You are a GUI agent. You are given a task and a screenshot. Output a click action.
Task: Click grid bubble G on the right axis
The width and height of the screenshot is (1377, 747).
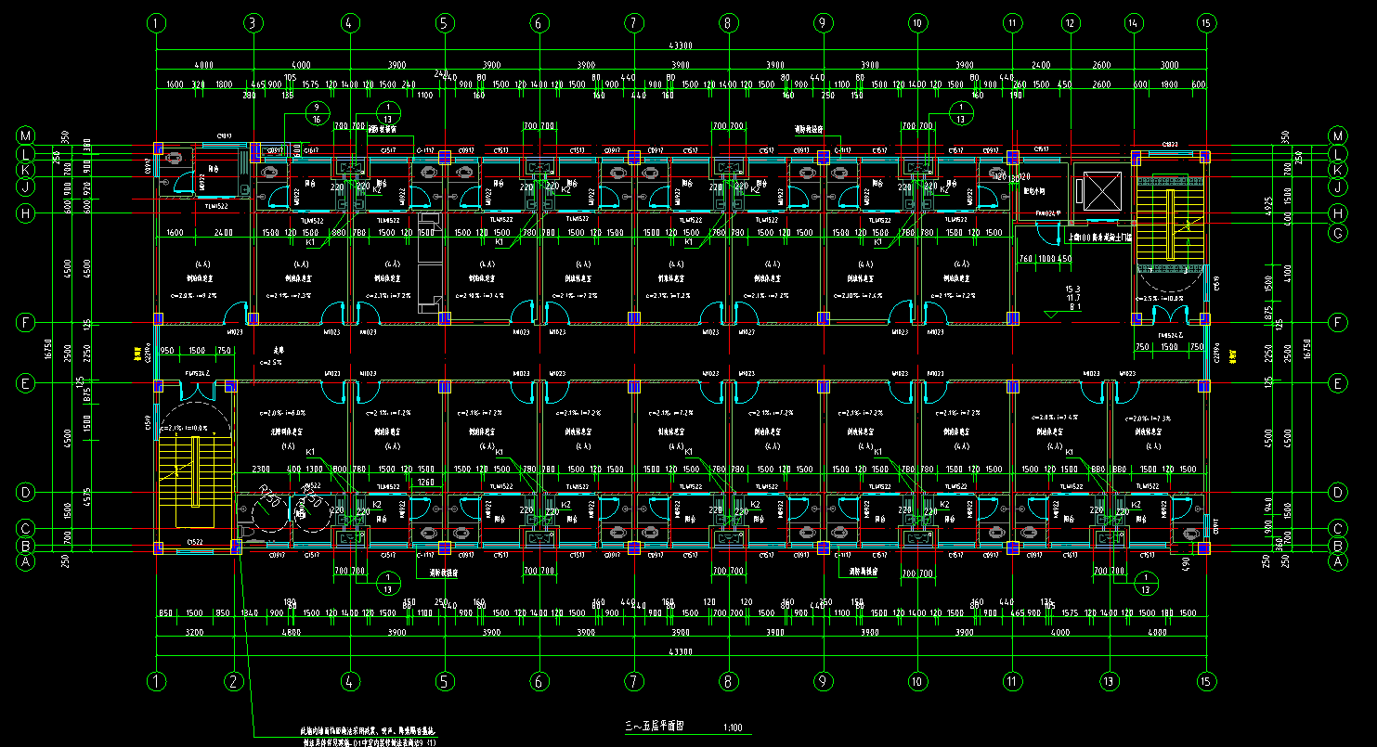[x=1338, y=232]
